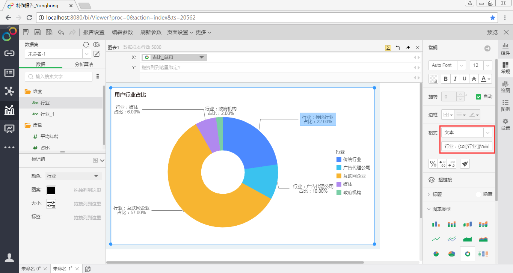Select the pie chart type
Screen dimensions: 513x273
point(436,254)
